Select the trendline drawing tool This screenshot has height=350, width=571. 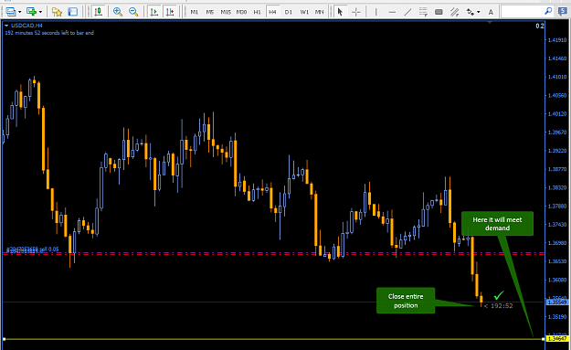(x=407, y=12)
